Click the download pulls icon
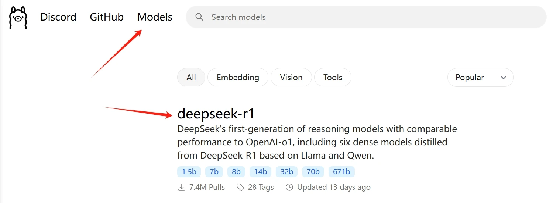The image size is (553, 203). point(181,187)
